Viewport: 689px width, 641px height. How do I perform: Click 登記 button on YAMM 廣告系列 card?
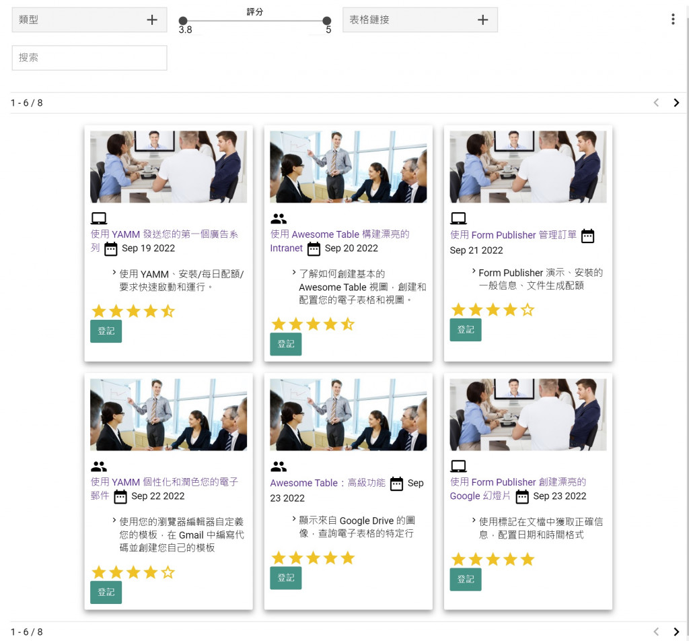[x=106, y=331]
